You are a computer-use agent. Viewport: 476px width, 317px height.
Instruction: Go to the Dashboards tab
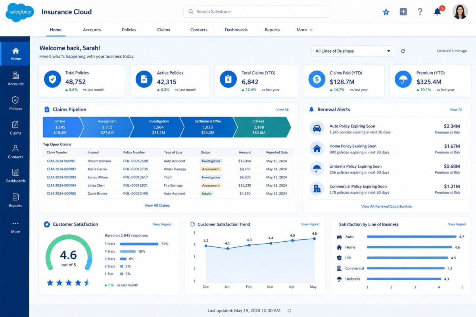236,30
